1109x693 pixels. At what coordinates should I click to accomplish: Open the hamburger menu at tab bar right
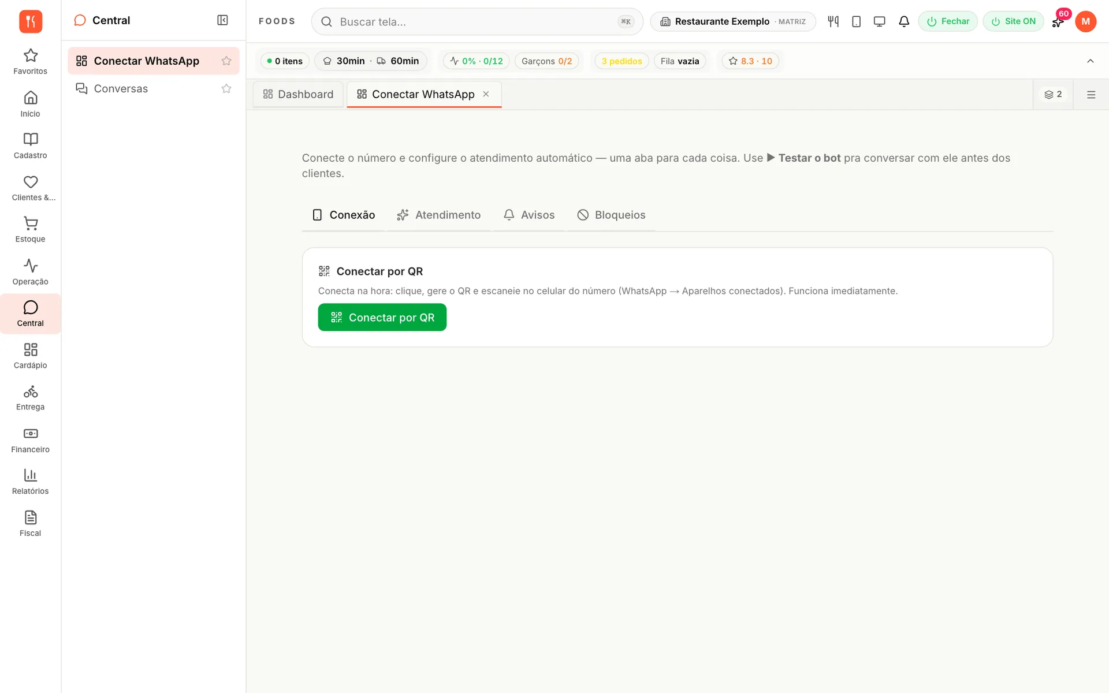(x=1091, y=94)
